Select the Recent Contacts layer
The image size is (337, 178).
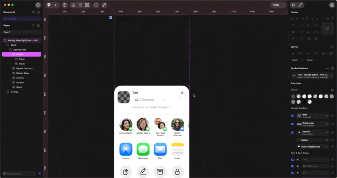tap(24, 68)
